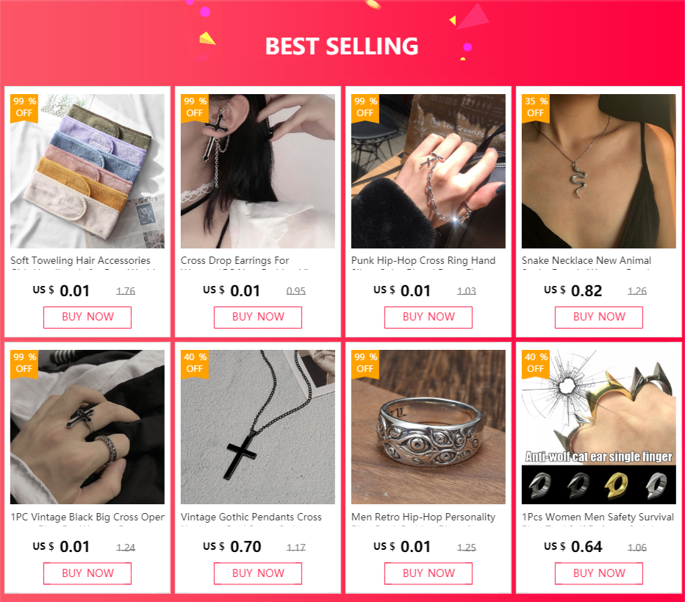
Task: Open the Snake Necklace New Animal title link
Action: 587,261
